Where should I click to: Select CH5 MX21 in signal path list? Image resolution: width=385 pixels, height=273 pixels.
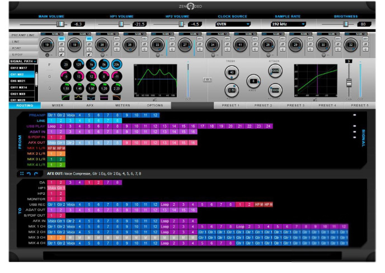coord(18,80)
